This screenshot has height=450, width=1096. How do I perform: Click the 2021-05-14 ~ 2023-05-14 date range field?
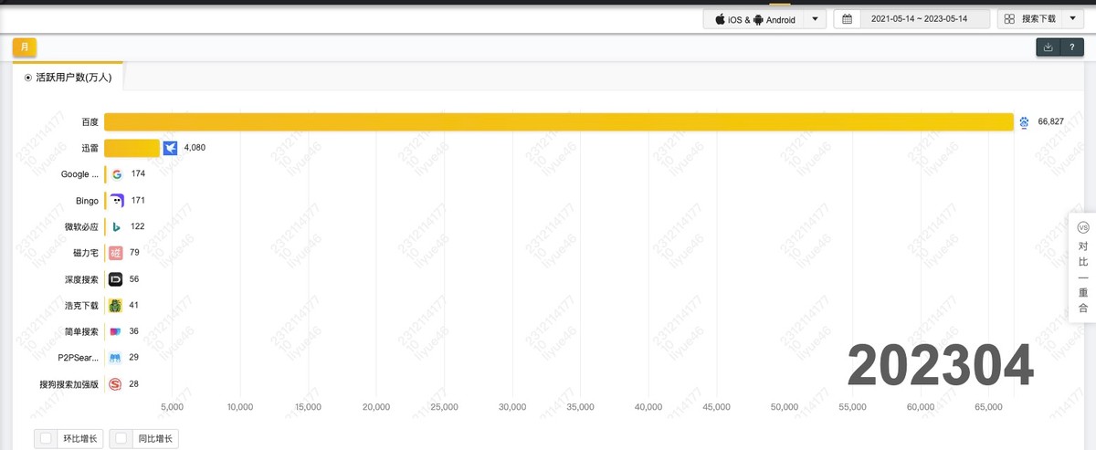[x=925, y=19]
